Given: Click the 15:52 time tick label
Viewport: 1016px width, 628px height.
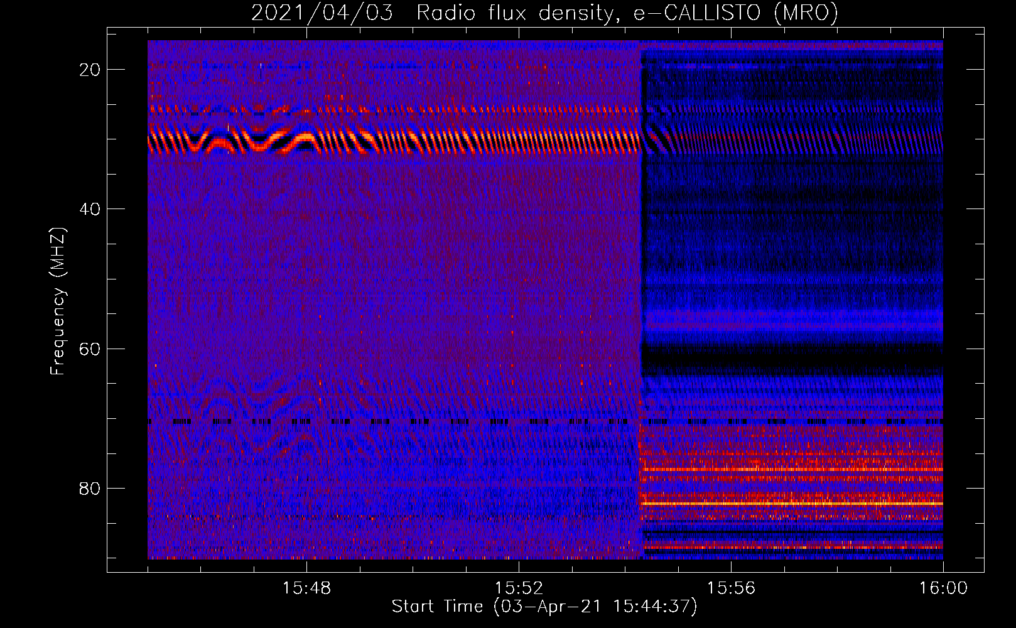Looking at the screenshot, I should (519, 588).
